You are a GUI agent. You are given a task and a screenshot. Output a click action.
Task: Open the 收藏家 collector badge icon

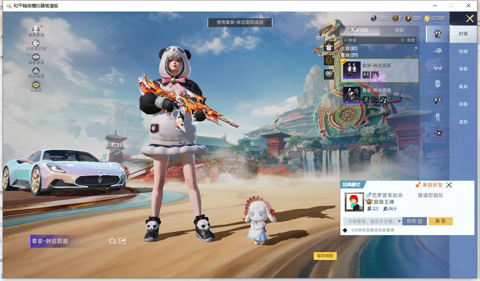[36, 85]
